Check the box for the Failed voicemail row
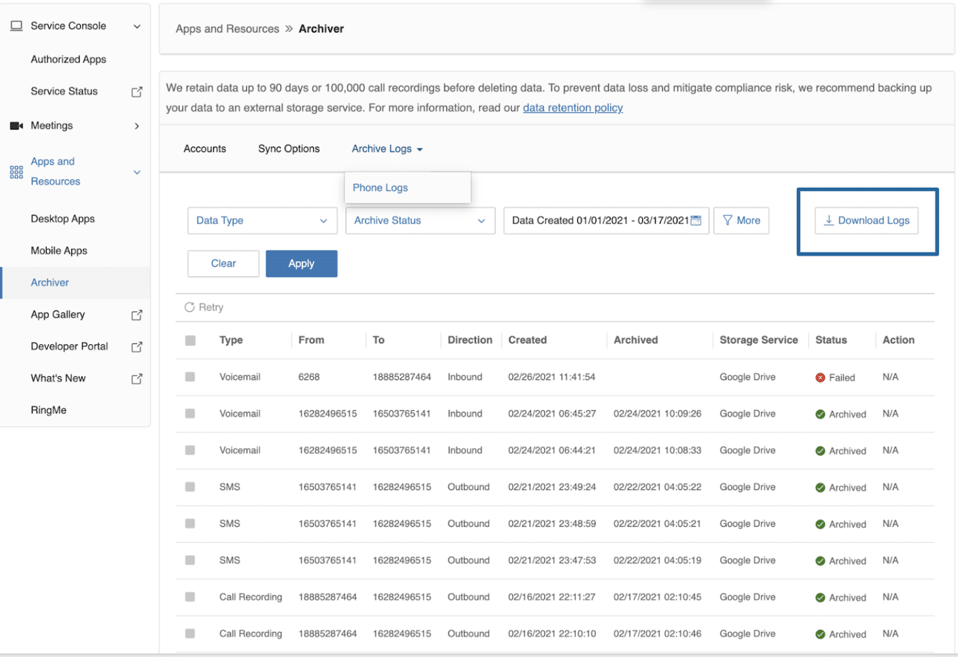Viewport: 958px width, 657px height. tap(190, 377)
